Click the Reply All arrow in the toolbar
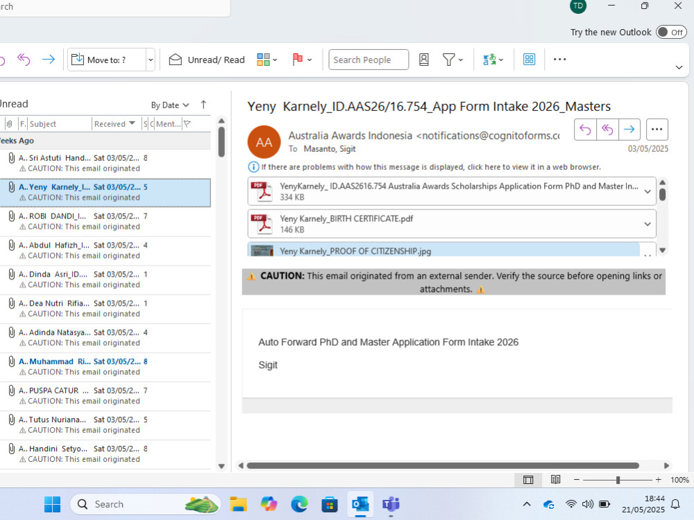 point(24,59)
